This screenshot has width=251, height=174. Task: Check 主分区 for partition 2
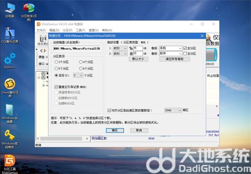pos(185,53)
